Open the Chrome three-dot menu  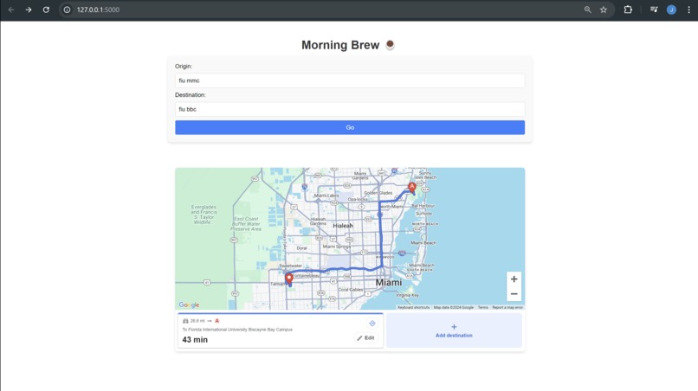pyautogui.click(x=688, y=10)
